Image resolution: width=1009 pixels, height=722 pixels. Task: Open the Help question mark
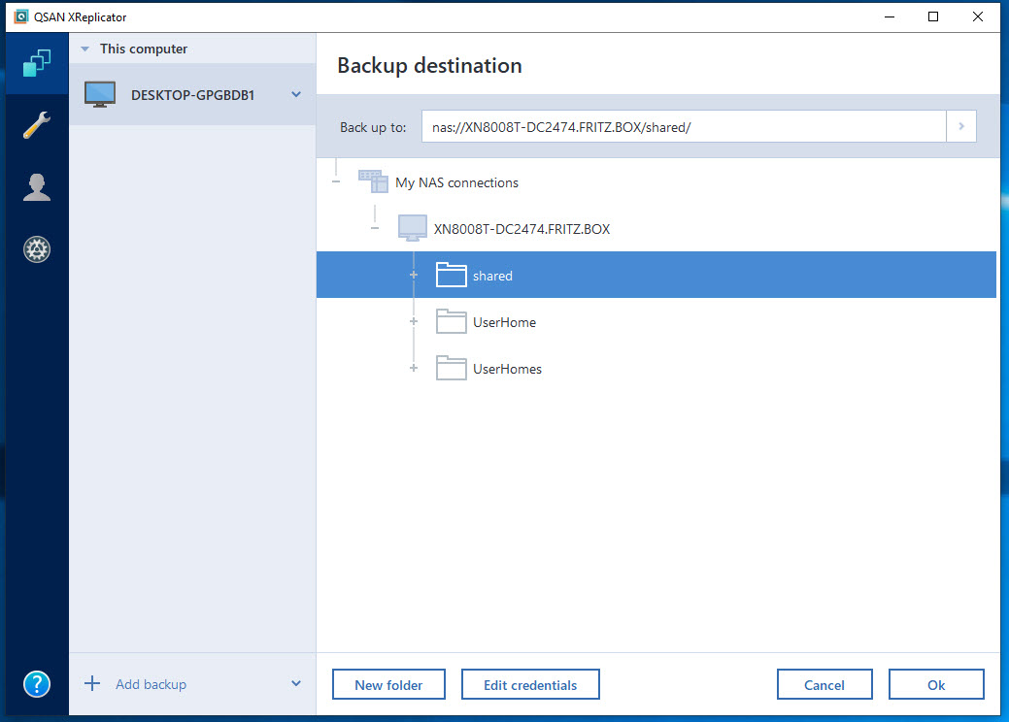tap(37, 684)
